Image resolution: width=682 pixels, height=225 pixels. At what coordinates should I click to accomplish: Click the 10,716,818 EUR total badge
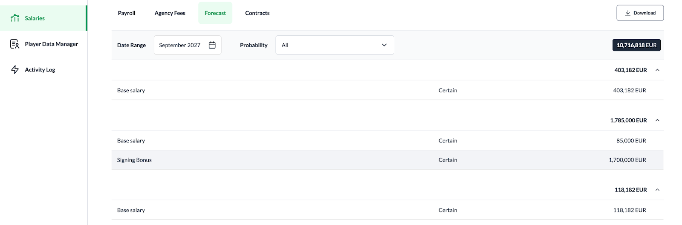click(636, 45)
